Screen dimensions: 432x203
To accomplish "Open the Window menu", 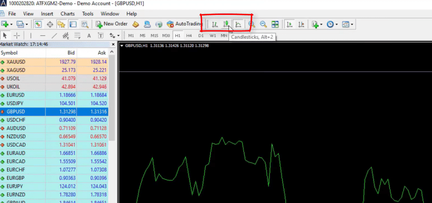I will point(110,14).
